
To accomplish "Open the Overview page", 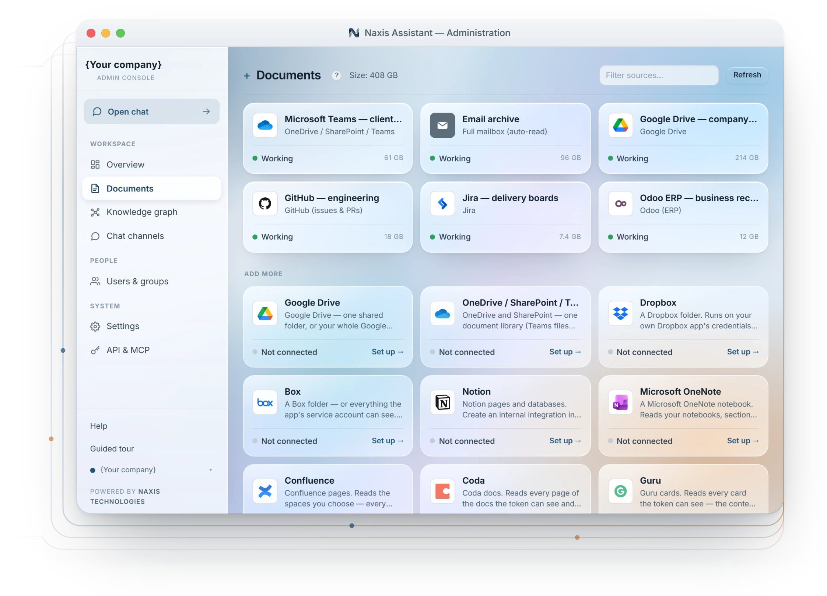I will 151,165.
